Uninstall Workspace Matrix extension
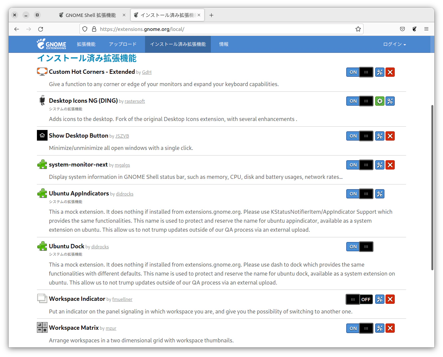 [x=390, y=328]
